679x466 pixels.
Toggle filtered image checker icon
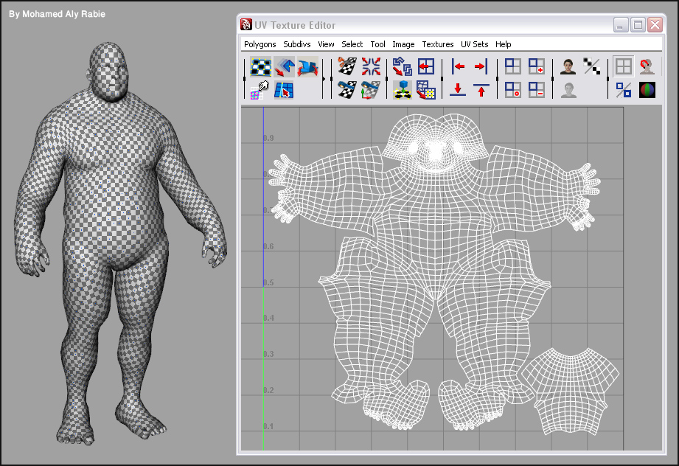tap(591, 66)
